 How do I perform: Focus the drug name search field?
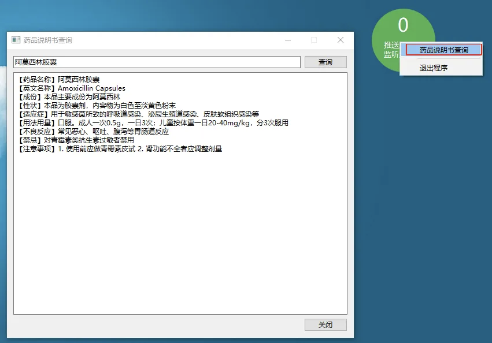coord(156,62)
